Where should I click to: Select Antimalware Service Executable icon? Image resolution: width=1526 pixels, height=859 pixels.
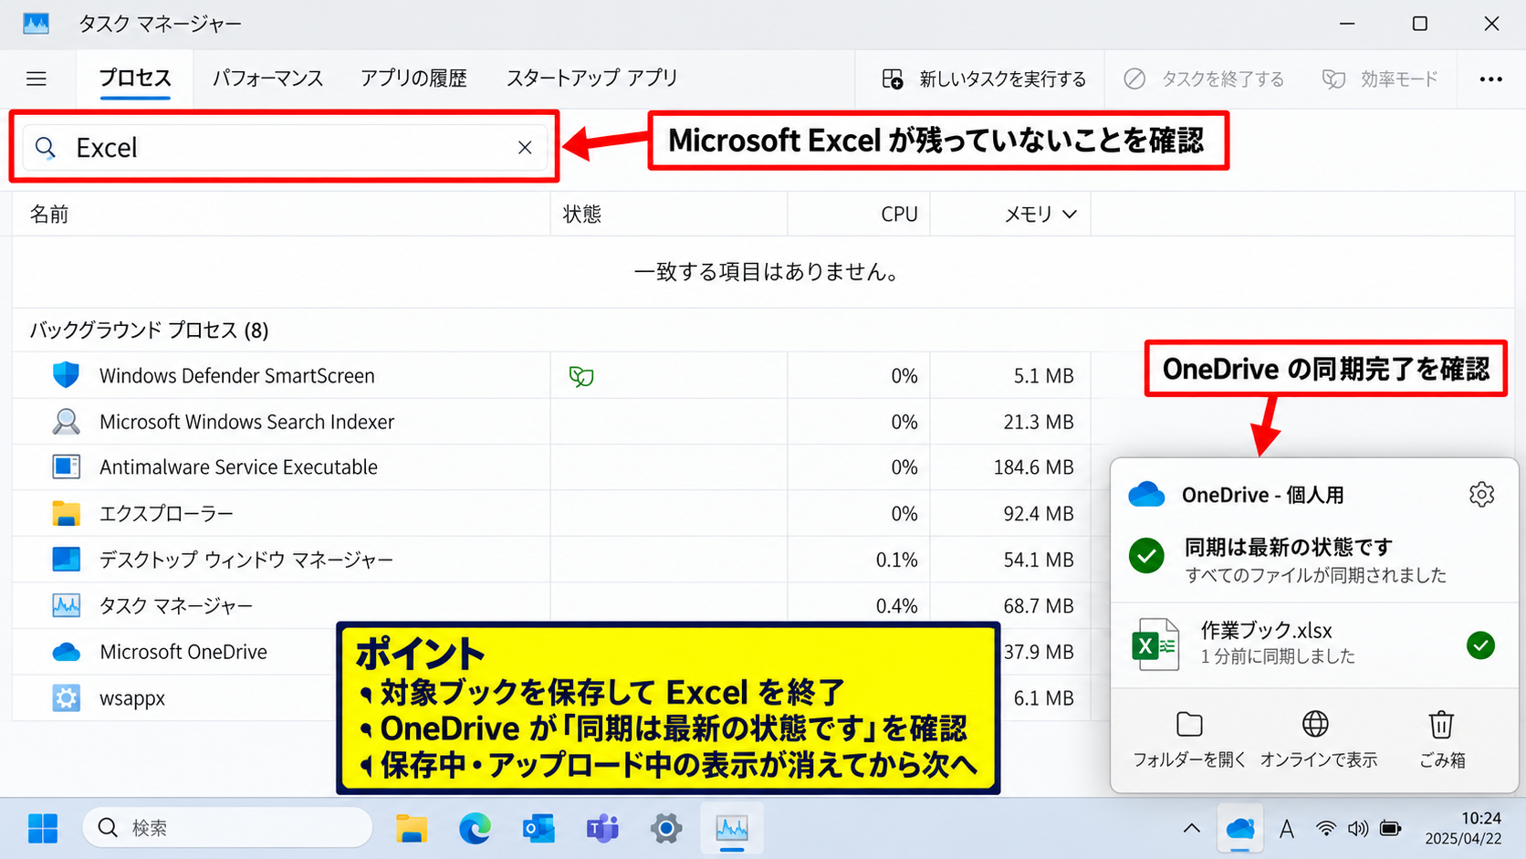tap(66, 466)
